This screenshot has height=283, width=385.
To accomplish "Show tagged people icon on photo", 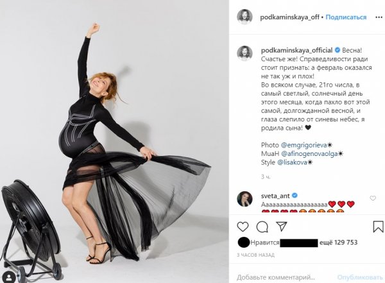I will (x=9, y=278).
